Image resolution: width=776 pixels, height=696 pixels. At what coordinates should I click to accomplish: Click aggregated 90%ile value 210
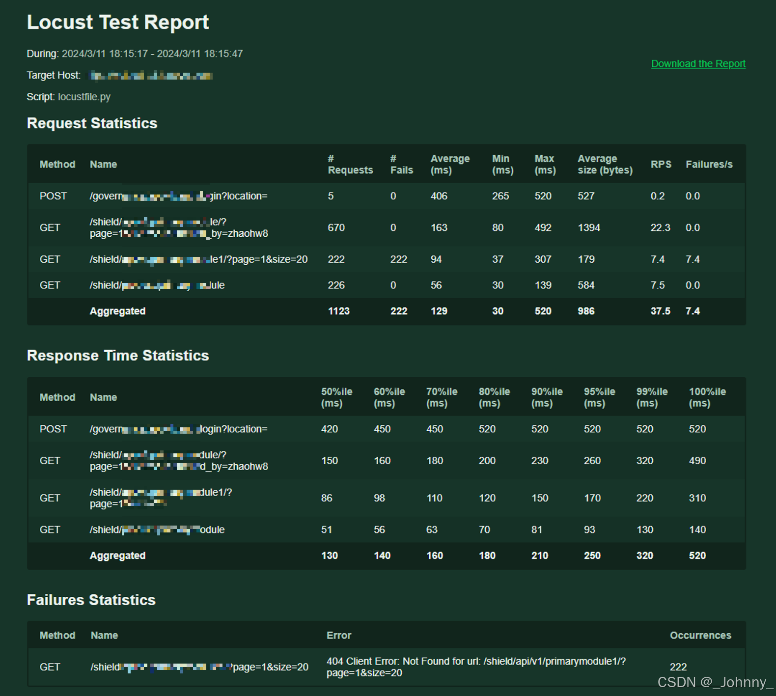(540, 556)
